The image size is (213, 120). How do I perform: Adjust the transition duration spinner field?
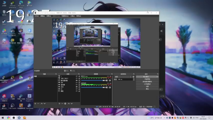click(125, 79)
